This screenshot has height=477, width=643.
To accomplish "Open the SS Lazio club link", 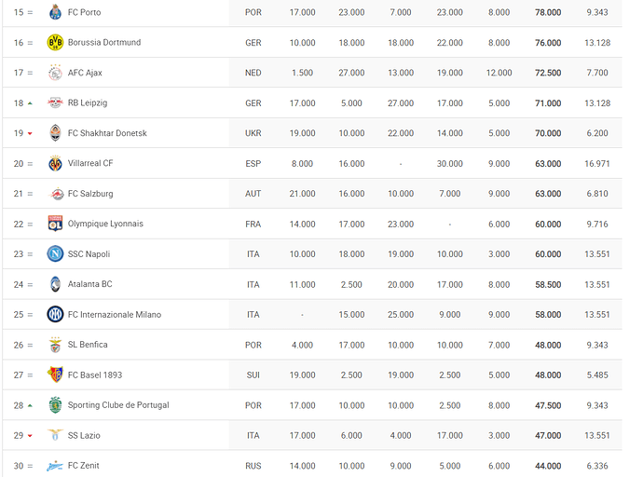I will pos(84,435).
